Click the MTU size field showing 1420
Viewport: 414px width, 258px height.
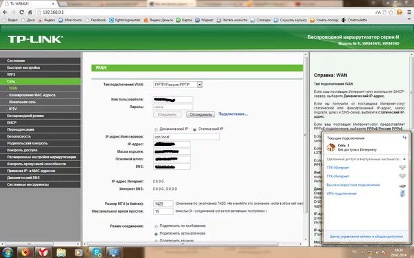pos(163,204)
